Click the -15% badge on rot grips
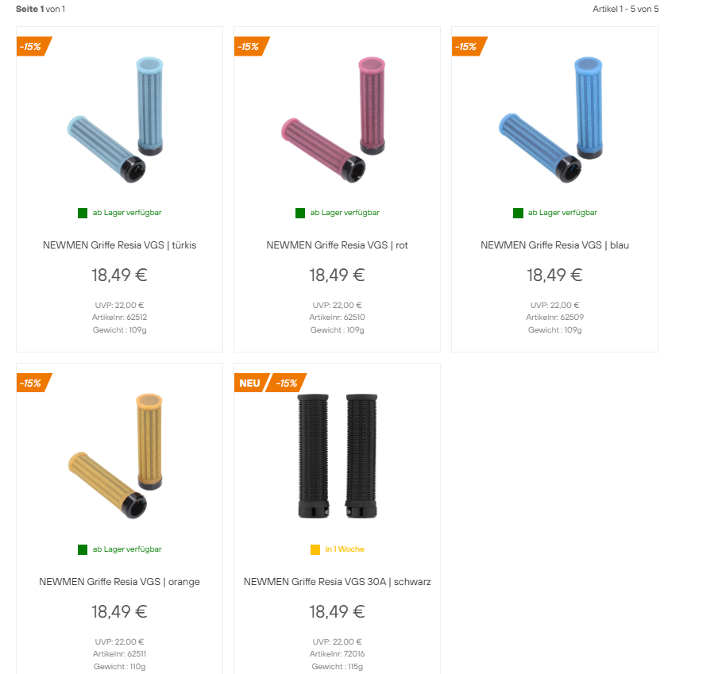This screenshot has height=674, width=718. click(x=252, y=46)
